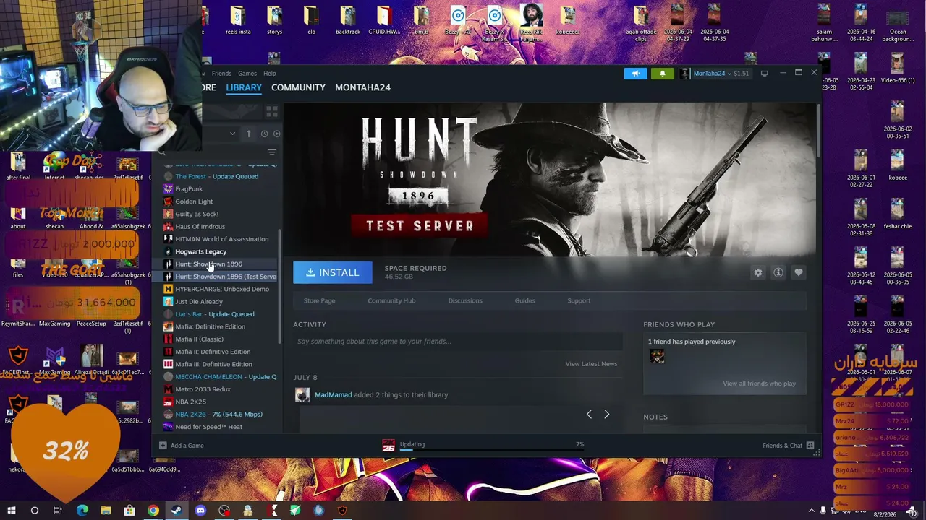This screenshot has width=926, height=520.
Task: Go to the COMMUNITY tab
Action: click(x=298, y=87)
